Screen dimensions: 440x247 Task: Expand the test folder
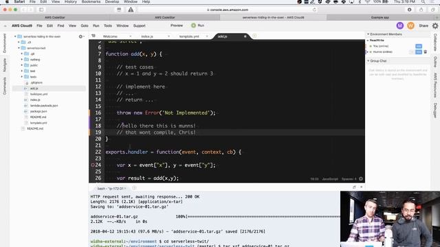click(x=22, y=71)
